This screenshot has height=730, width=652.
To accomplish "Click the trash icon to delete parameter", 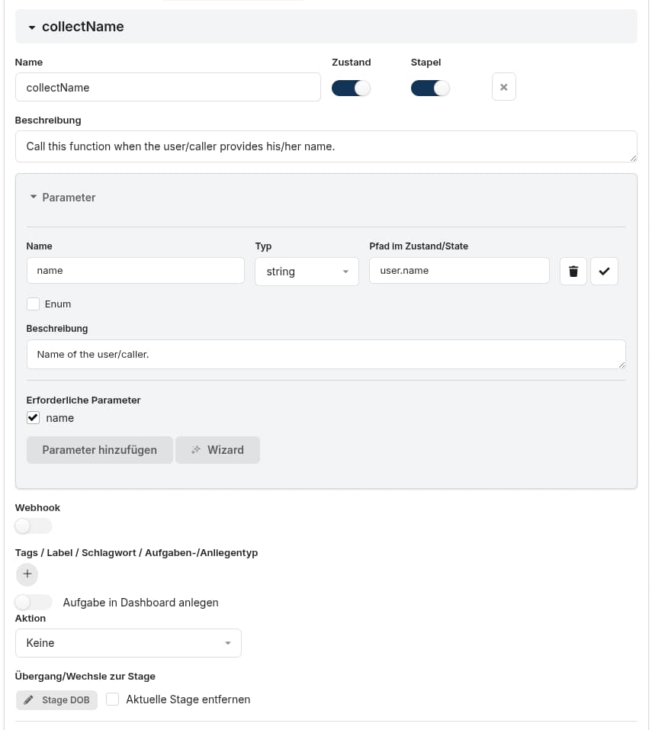I will point(573,272).
